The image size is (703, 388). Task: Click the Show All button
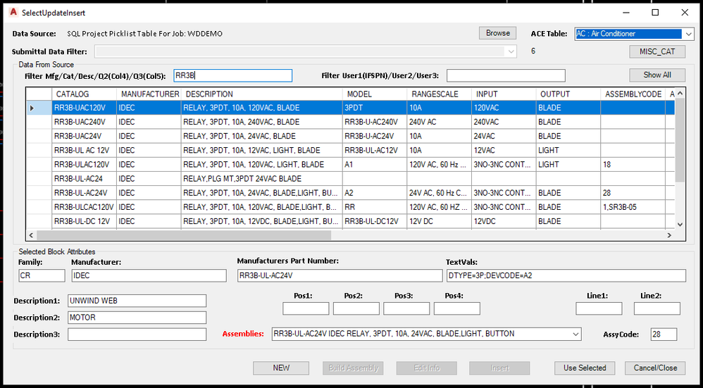click(x=657, y=75)
